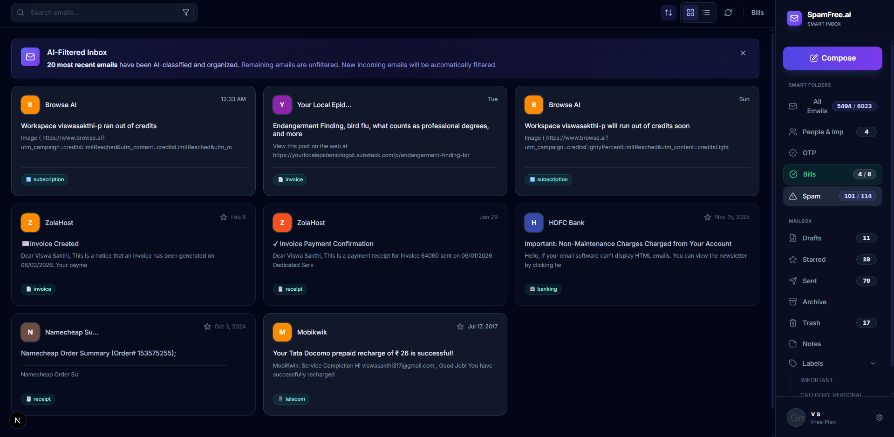Image resolution: width=894 pixels, height=437 pixels.
Task: Click the Compose button
Action: [x=832, y=58]
